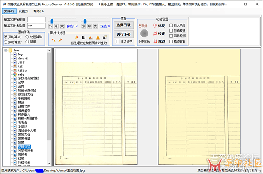263x174 pixels.
Task: Click the demo folder icon
Action: pos(11,50)
